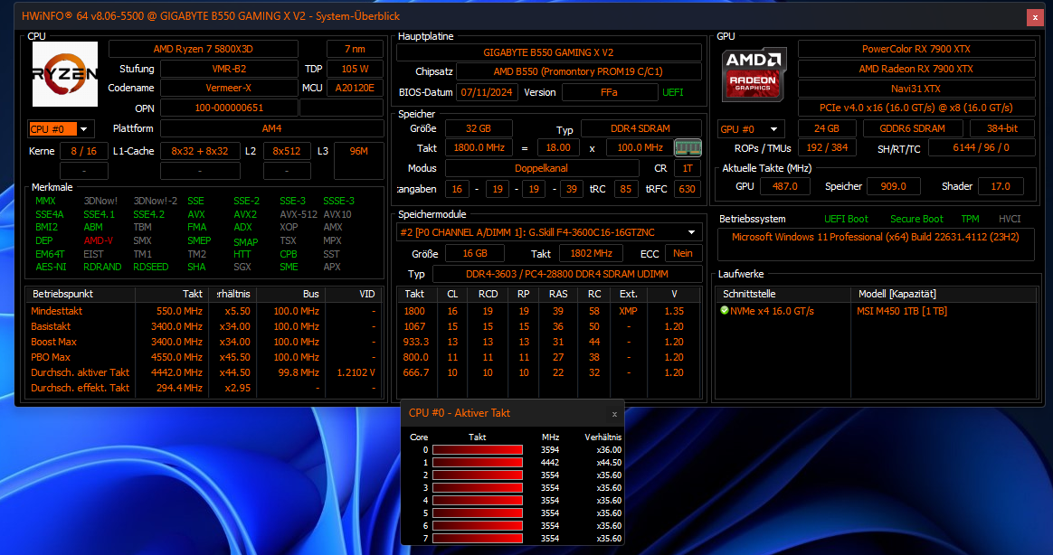1053x555 pixels.
Task: Click the Kerne 8 / 16 field
Action: point(83,151)
